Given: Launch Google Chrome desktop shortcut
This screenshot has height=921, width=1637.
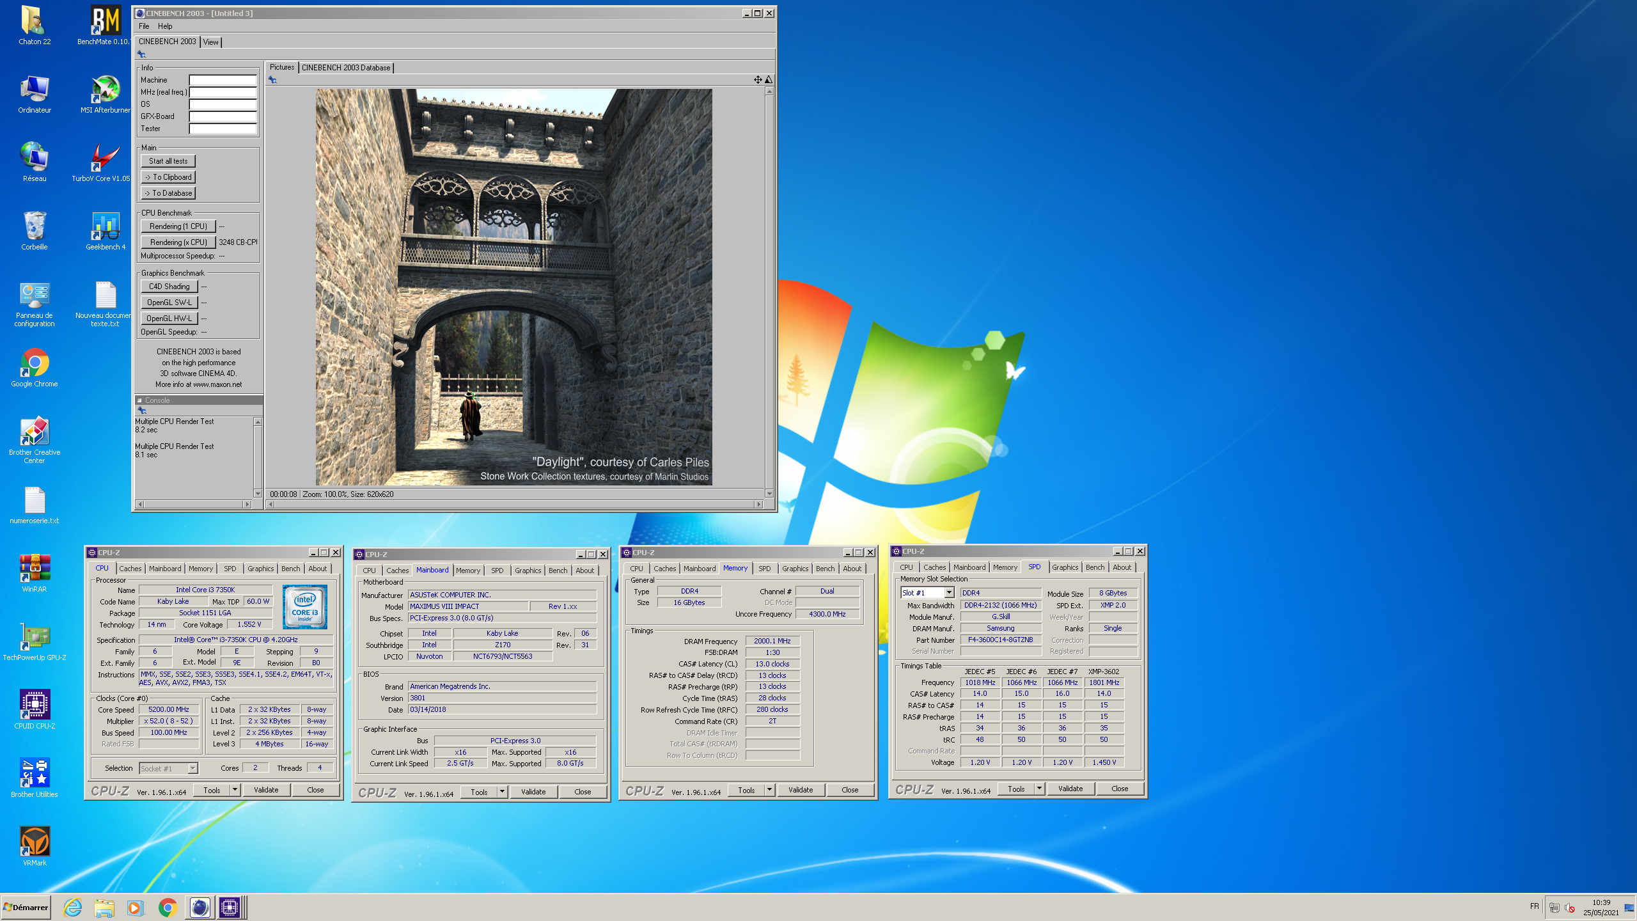Looking at the screenshot, I should point(34,368).
